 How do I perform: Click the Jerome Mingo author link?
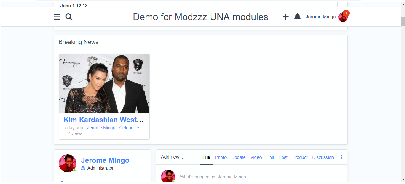(101, 128)
